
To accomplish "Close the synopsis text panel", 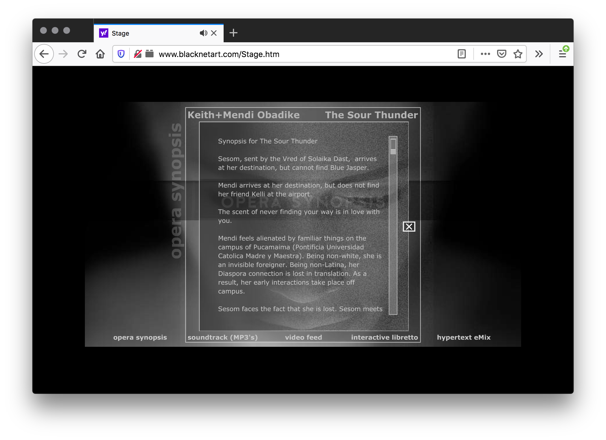I will click(409, 227).
